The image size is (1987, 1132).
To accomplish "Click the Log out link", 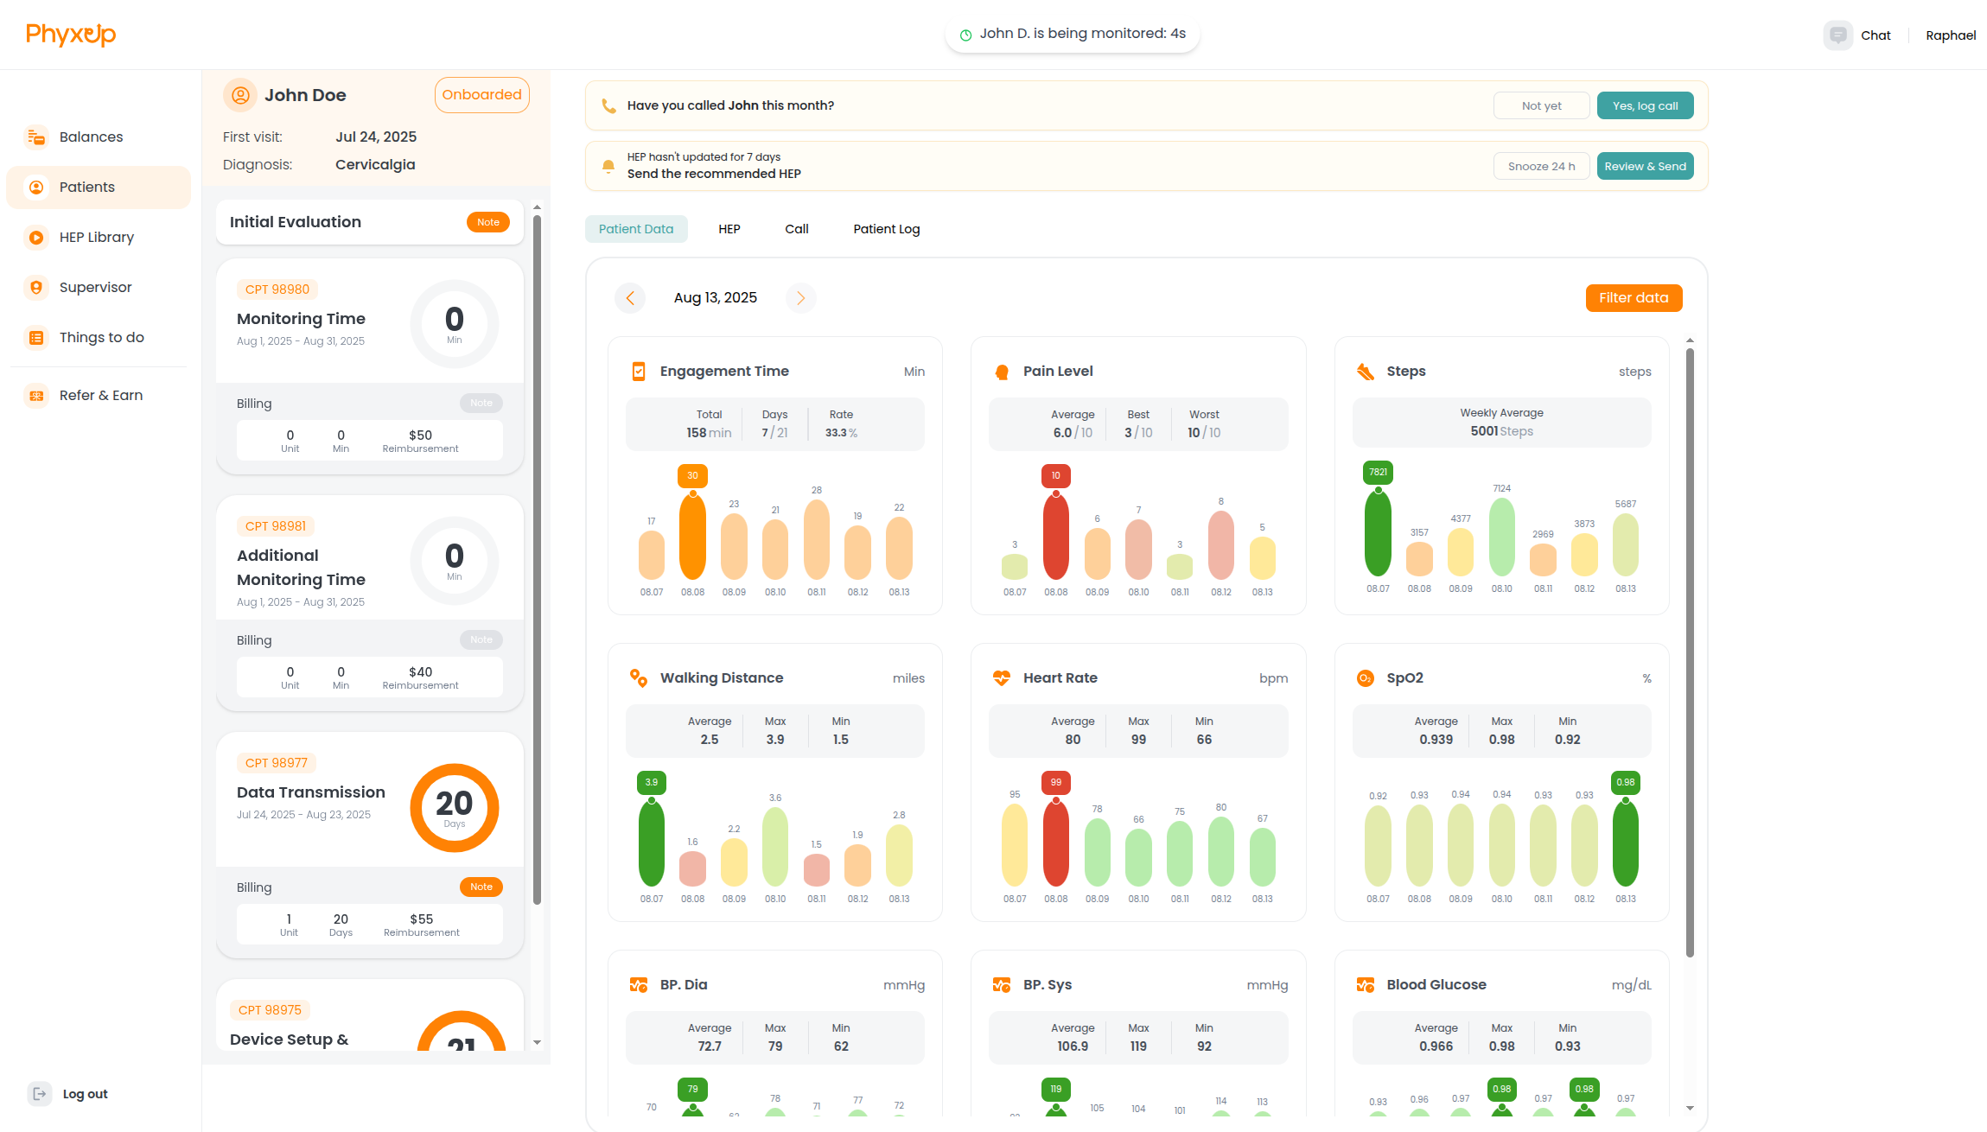I will point(85,1094).
